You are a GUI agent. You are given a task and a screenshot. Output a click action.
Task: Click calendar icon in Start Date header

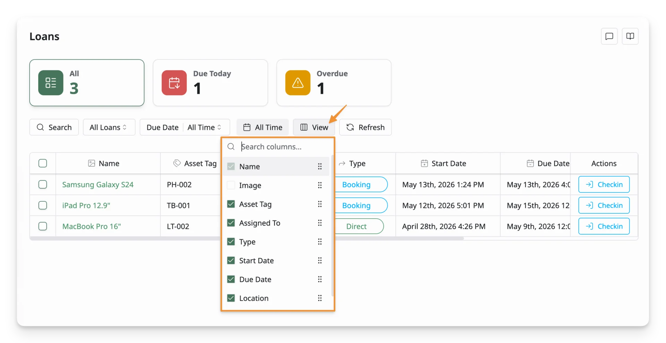(x=424, y=163)
